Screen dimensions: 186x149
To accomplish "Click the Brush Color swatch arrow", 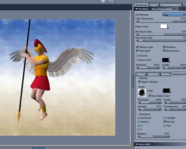I will [x=170, y=92].
